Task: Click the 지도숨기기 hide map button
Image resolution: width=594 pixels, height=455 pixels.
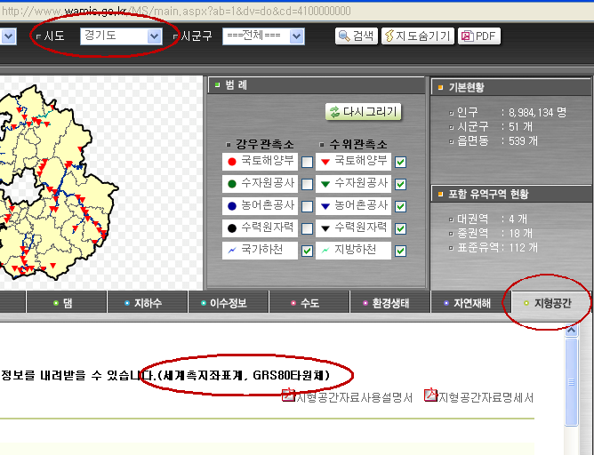Action: [417, 36]
